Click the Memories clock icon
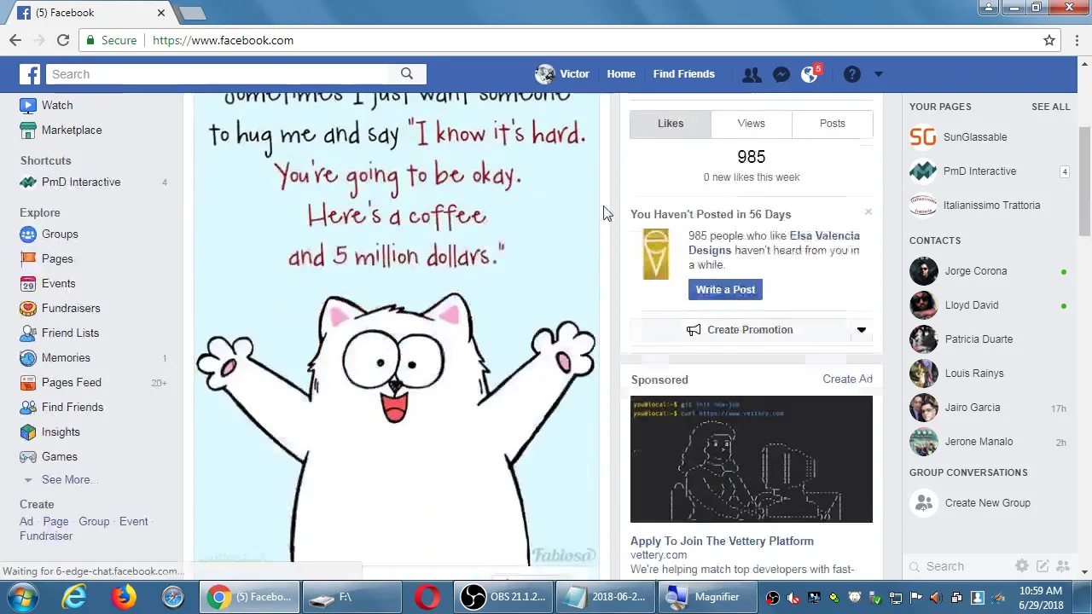1092x614 pixels. (x=28, y=357)
